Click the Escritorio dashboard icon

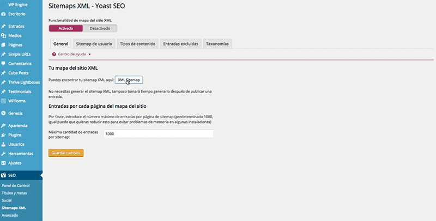pos(3,14)
